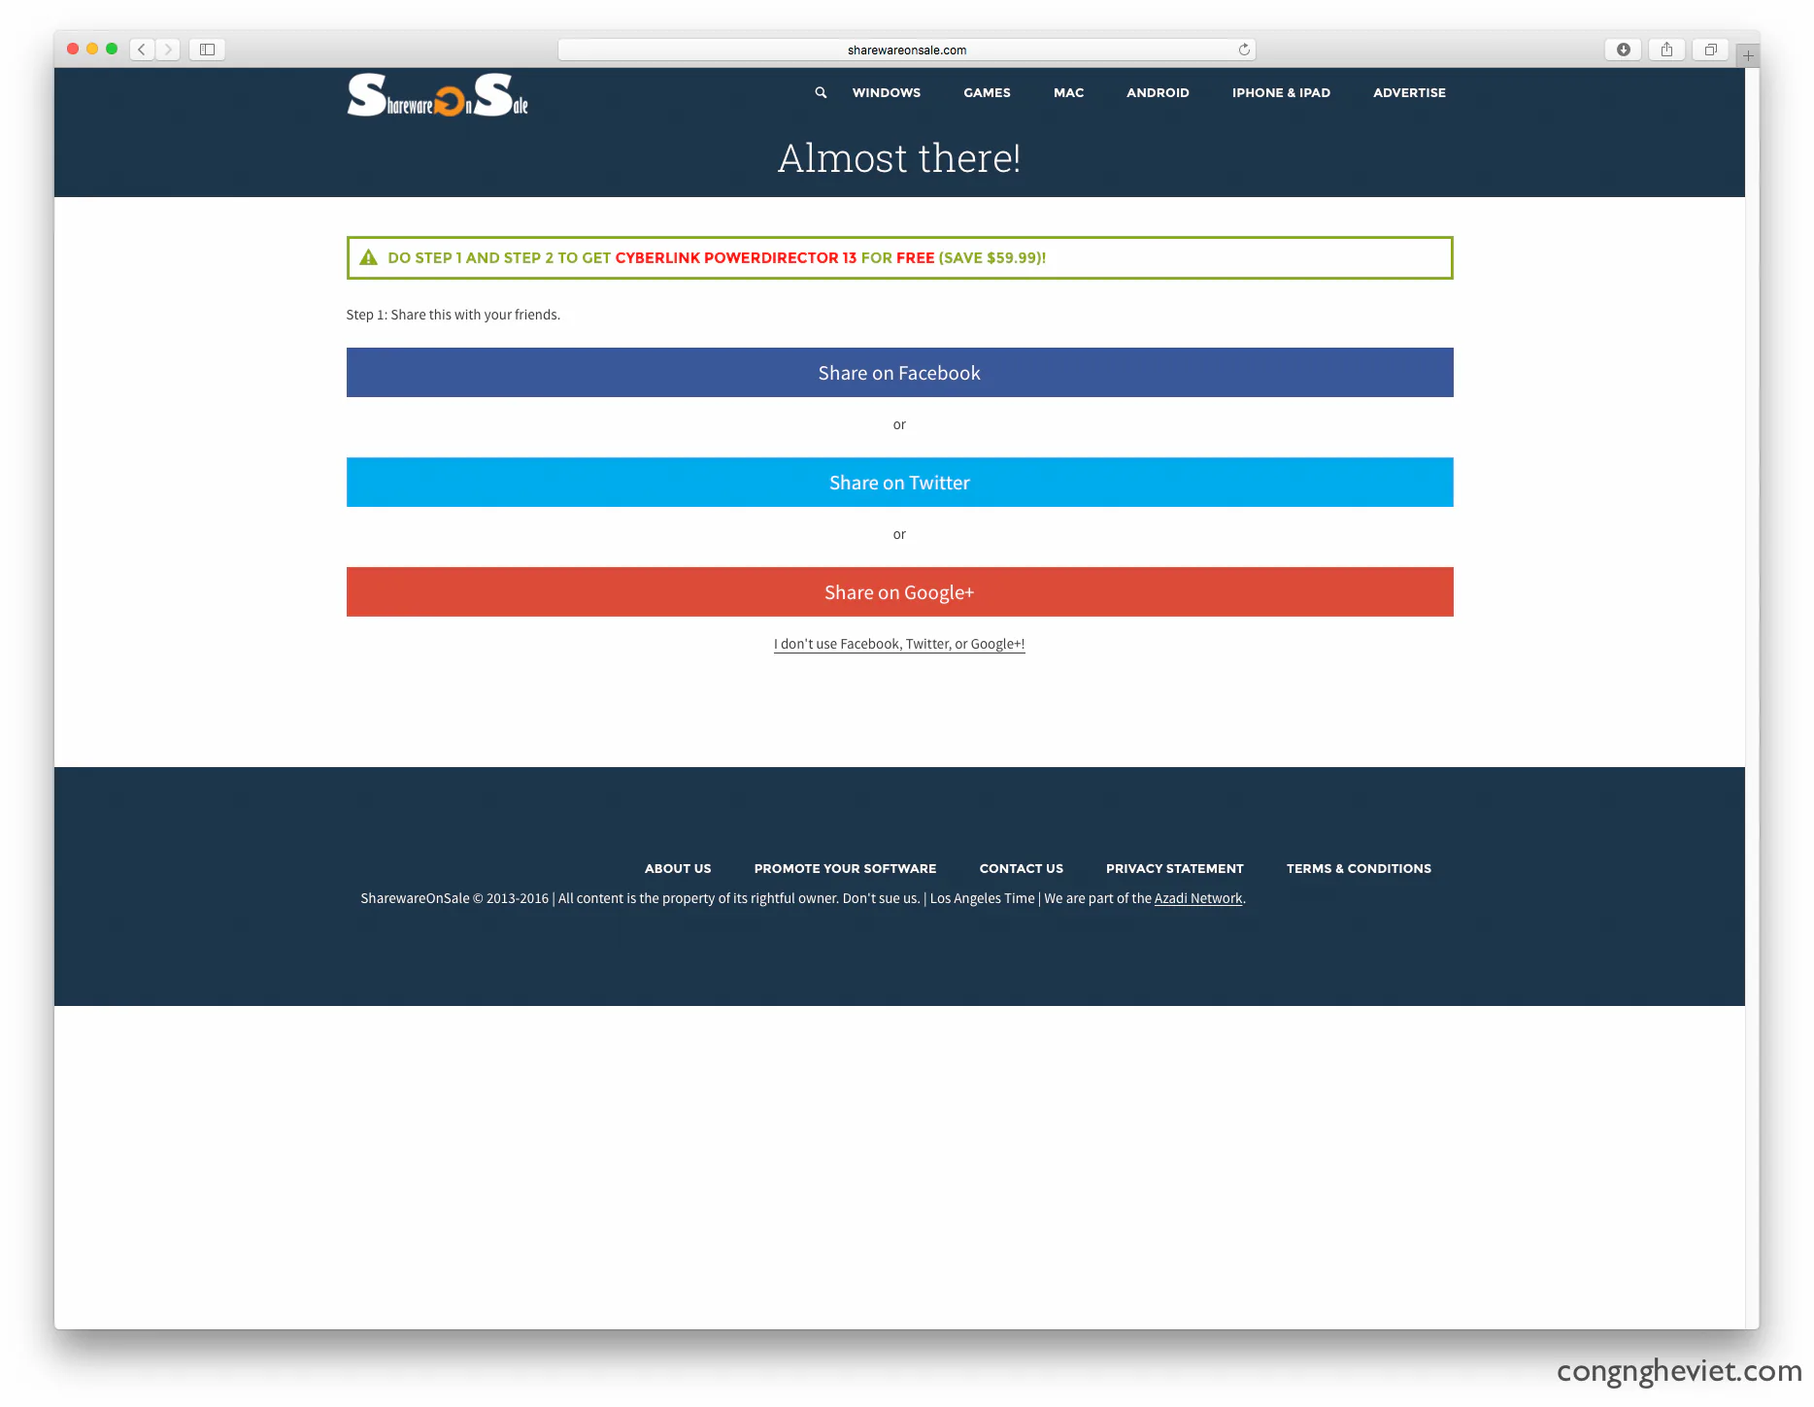Click the CyberLink PowerDirector 13 notice text
Viewport: 1814px width, 1407px height.
pos(736,257)
